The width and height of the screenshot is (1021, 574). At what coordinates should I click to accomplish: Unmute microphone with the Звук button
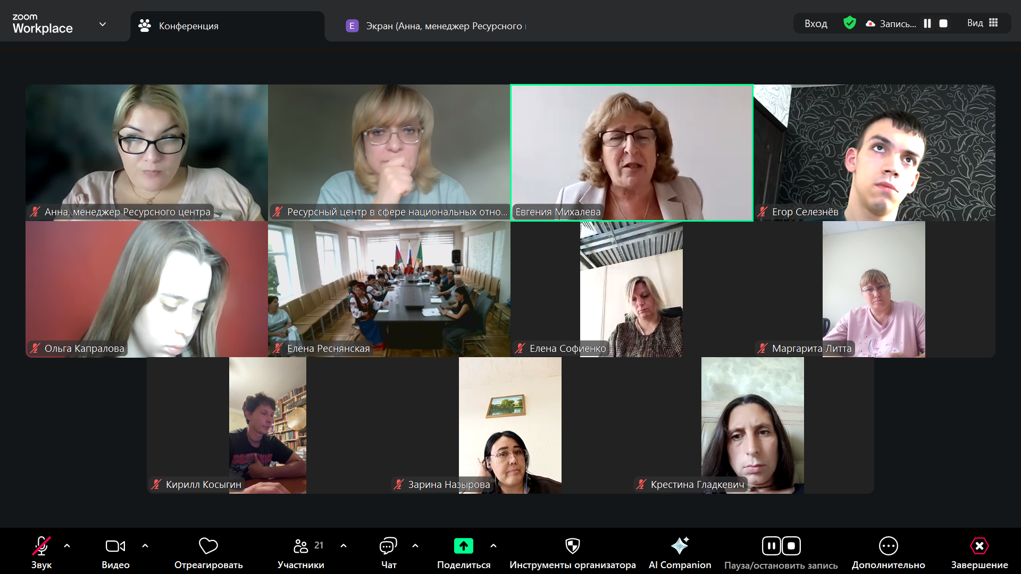41,553
